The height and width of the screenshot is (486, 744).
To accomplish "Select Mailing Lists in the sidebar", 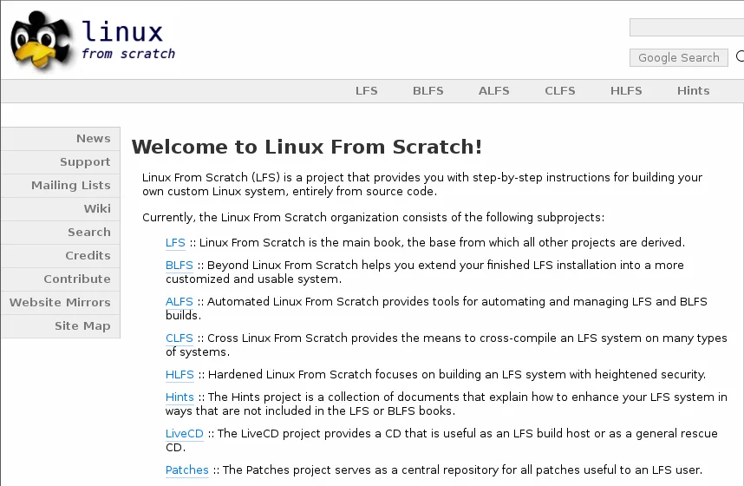I will (60, 185).
